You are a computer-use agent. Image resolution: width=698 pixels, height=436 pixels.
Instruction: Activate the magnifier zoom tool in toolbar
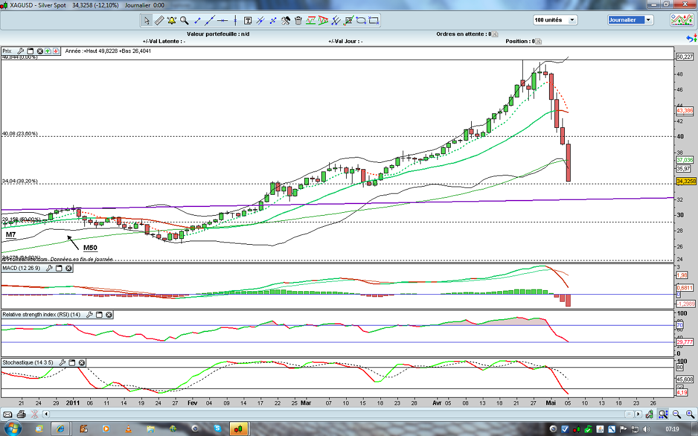(184, 20)
